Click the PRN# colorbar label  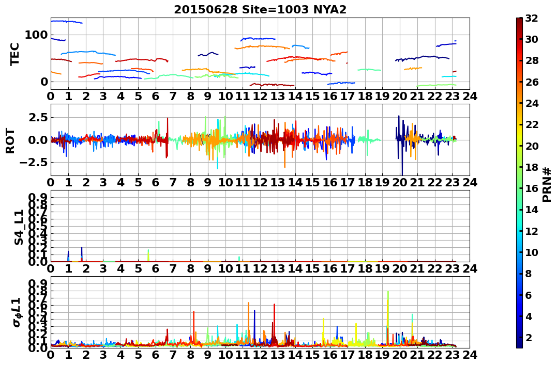(x=547, y=185)
